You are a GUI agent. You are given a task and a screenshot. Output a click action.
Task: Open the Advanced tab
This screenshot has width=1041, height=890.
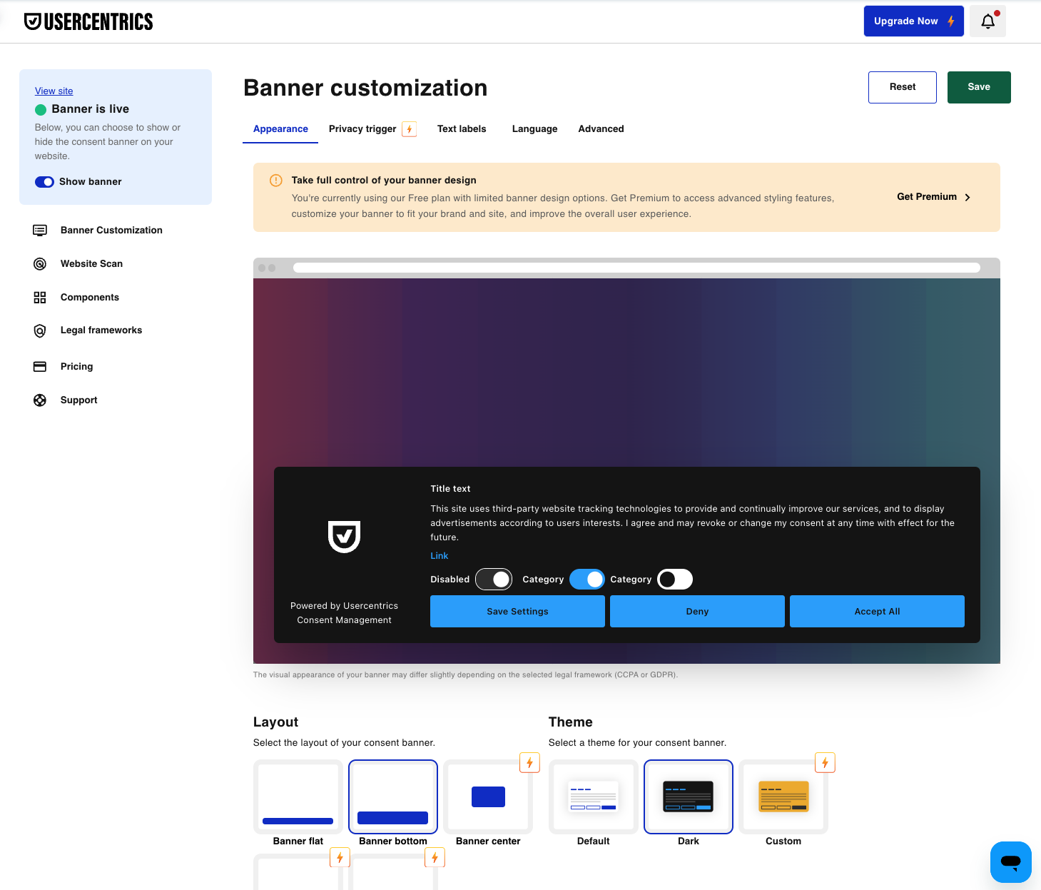601,128
